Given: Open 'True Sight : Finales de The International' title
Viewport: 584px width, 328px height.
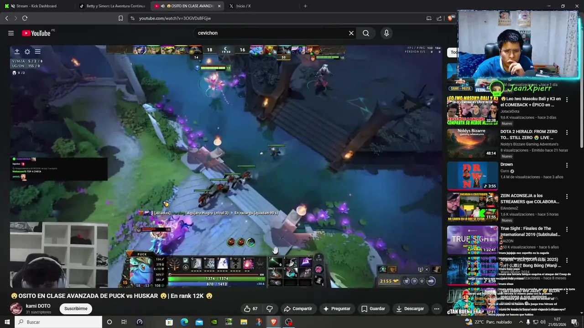Looking at the screenshot, I should point(530,231).
